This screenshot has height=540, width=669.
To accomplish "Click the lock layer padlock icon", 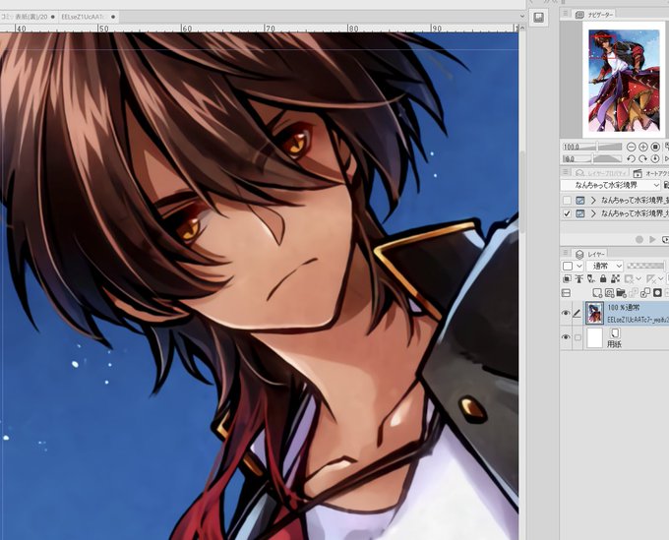I will [x=603, y=279].
